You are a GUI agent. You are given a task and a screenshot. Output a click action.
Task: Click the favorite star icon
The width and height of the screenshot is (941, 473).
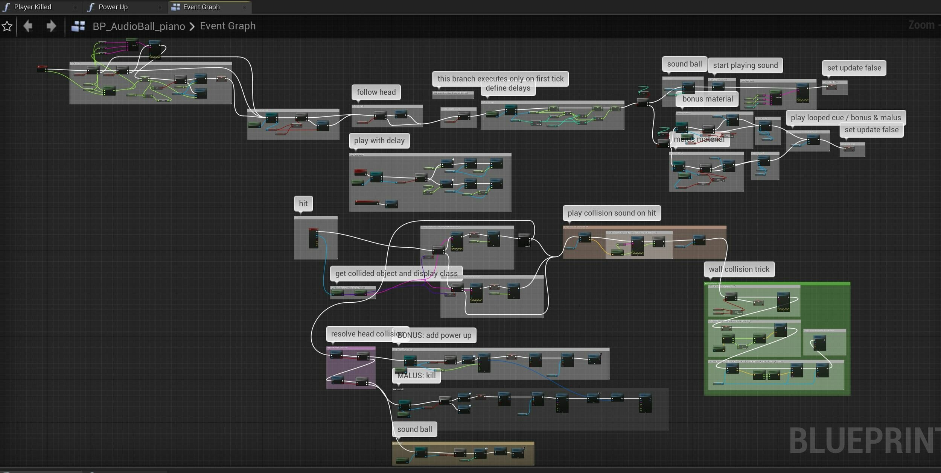7,26
